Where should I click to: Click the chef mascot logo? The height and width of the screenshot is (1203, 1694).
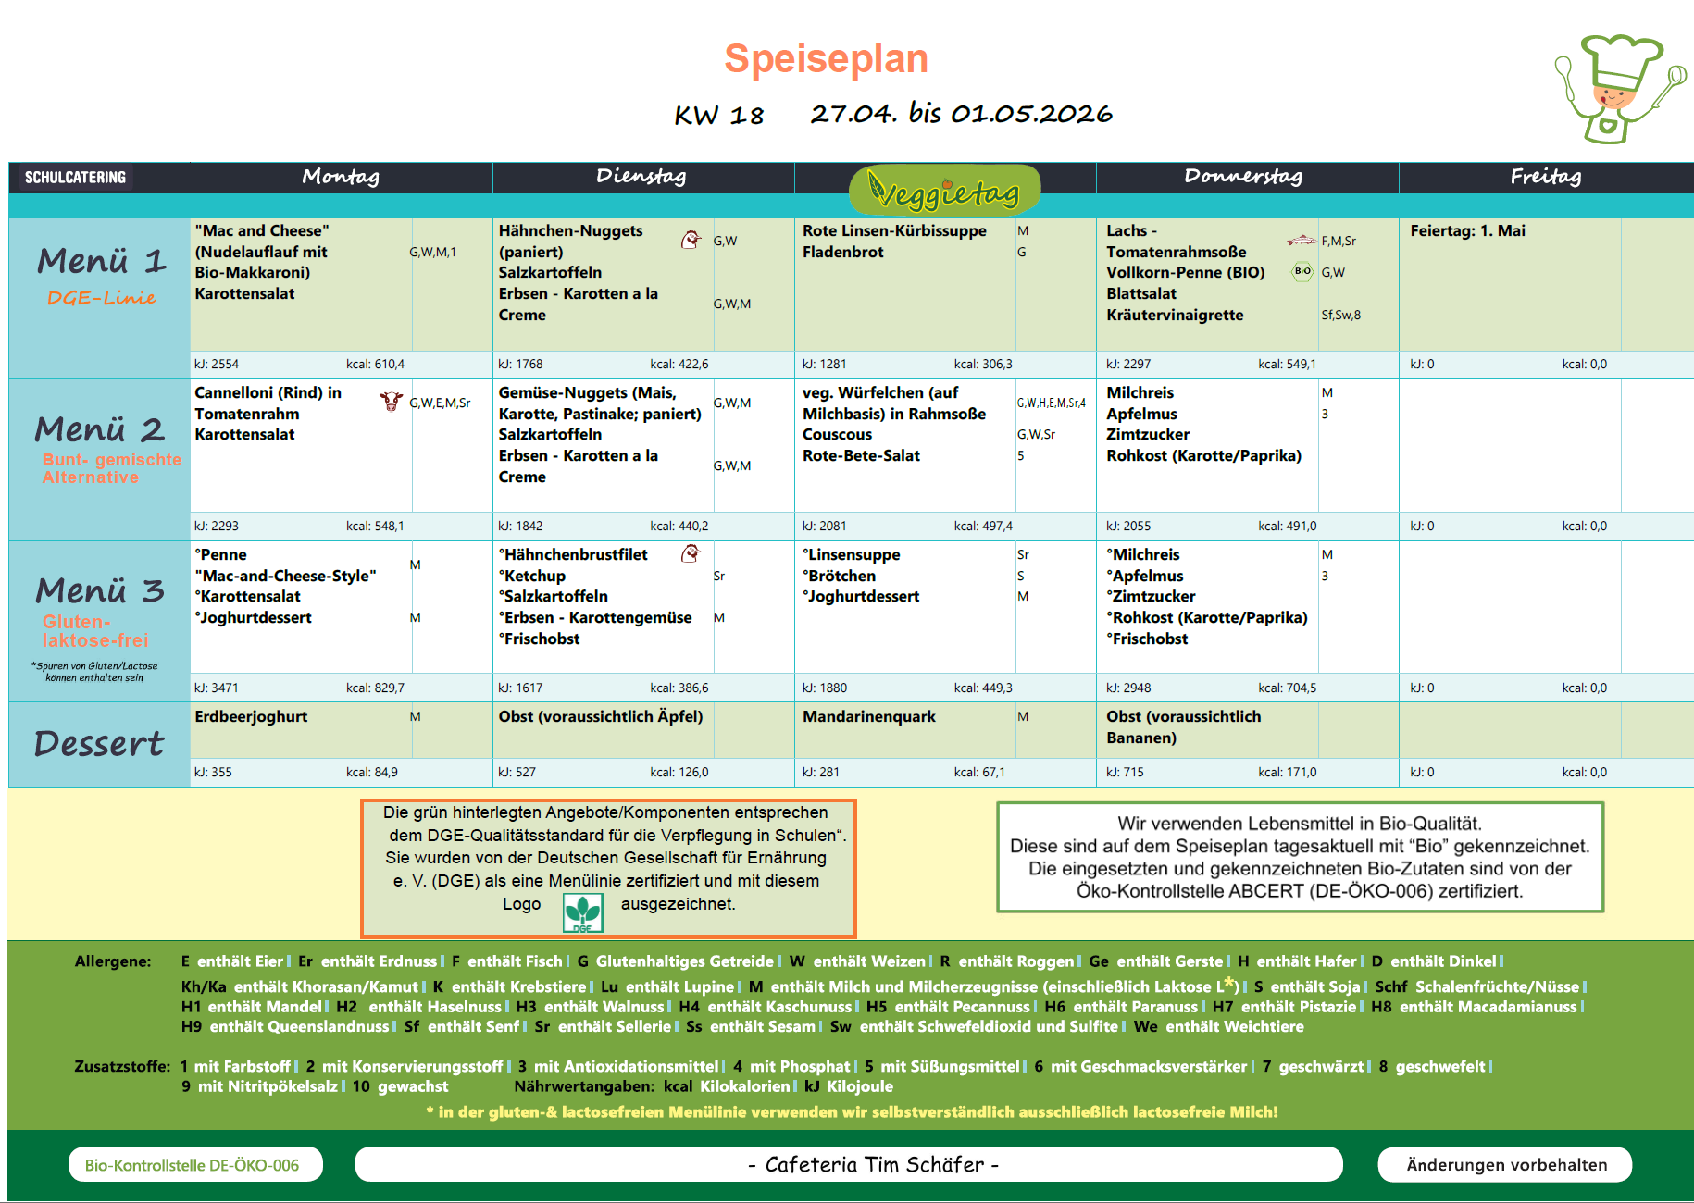(1619, 89)
